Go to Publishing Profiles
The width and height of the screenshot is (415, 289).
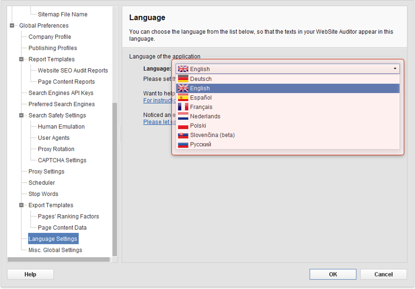[x=52, y=48]
